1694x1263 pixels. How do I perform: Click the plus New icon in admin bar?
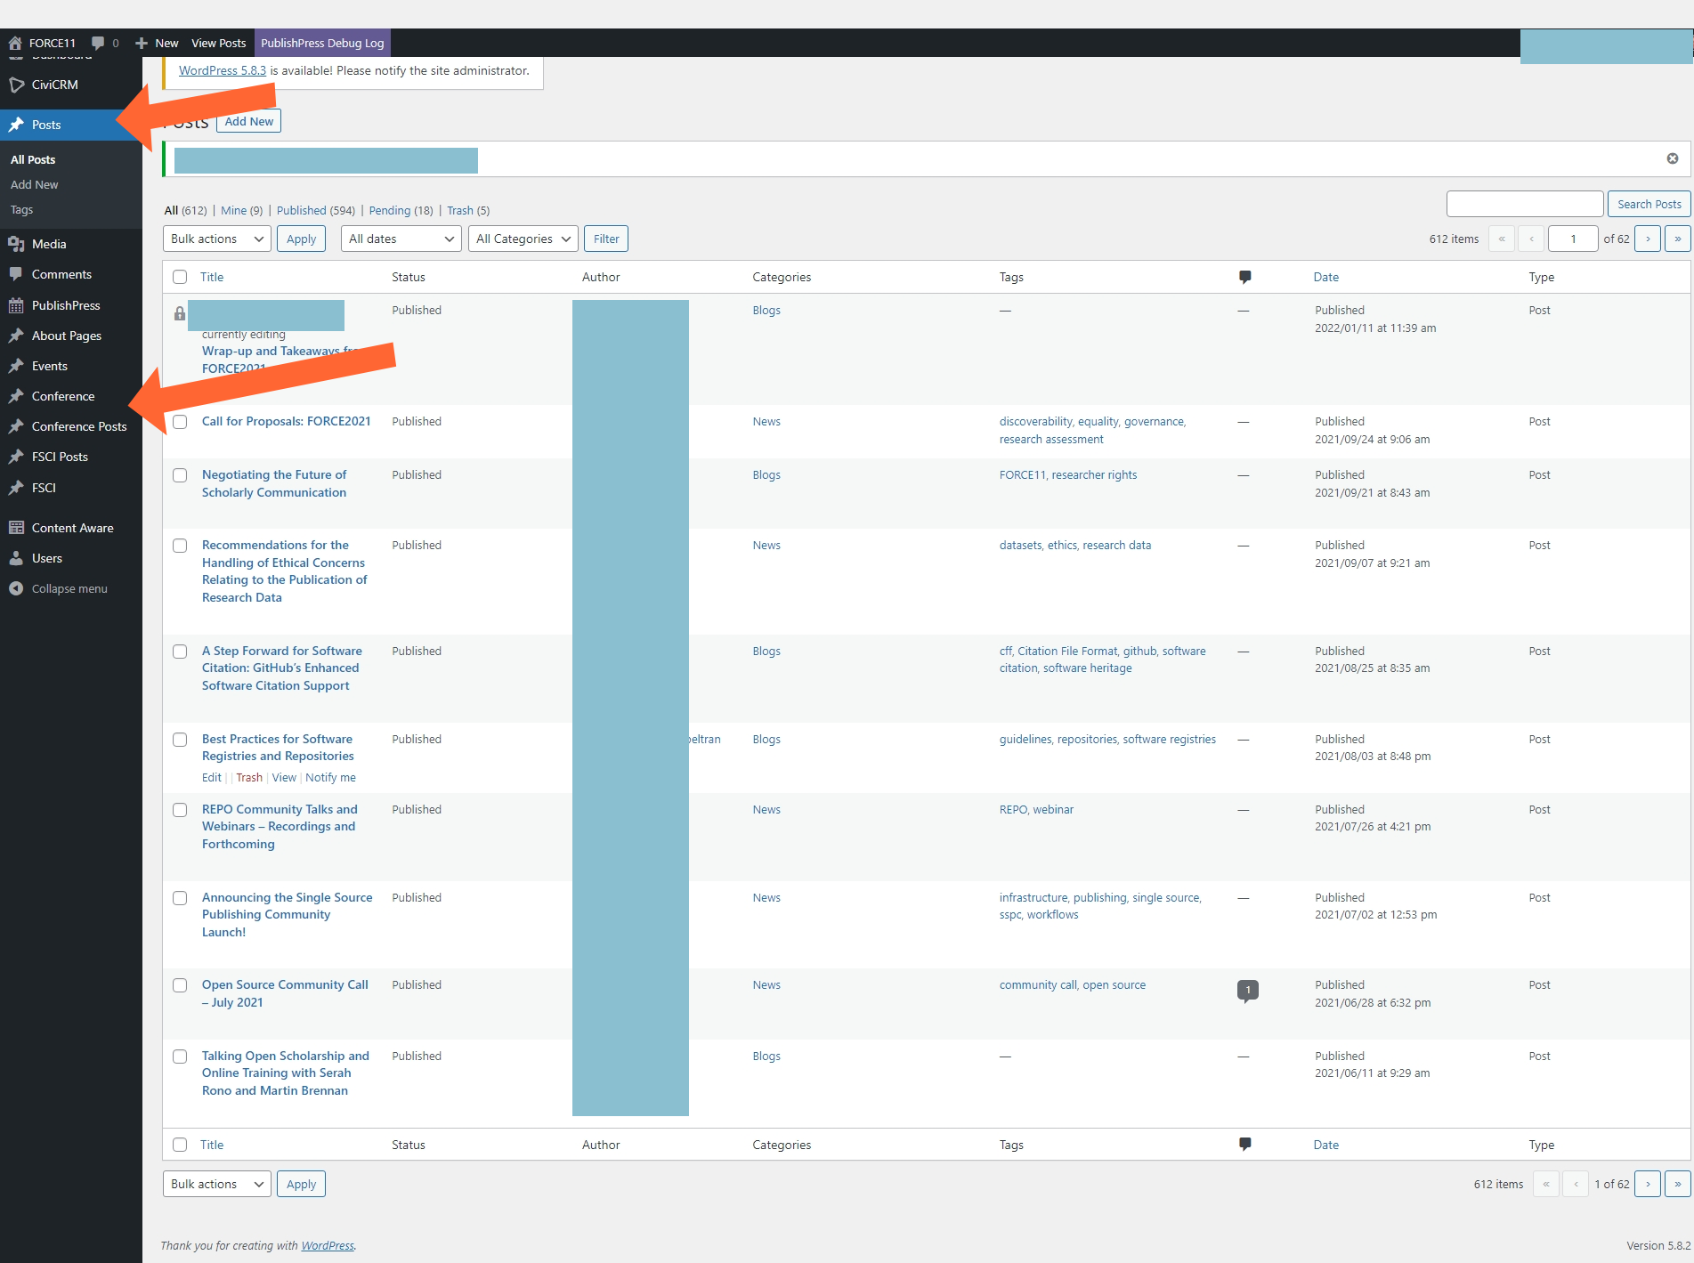(142, 43)
